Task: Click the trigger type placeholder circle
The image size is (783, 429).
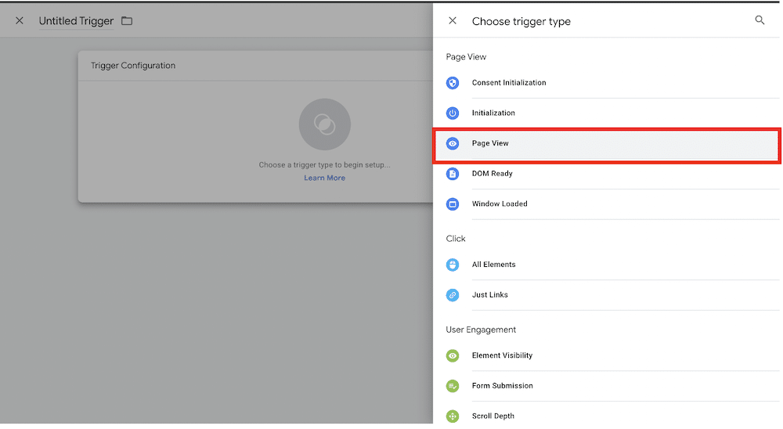Action: pos(325,124)
